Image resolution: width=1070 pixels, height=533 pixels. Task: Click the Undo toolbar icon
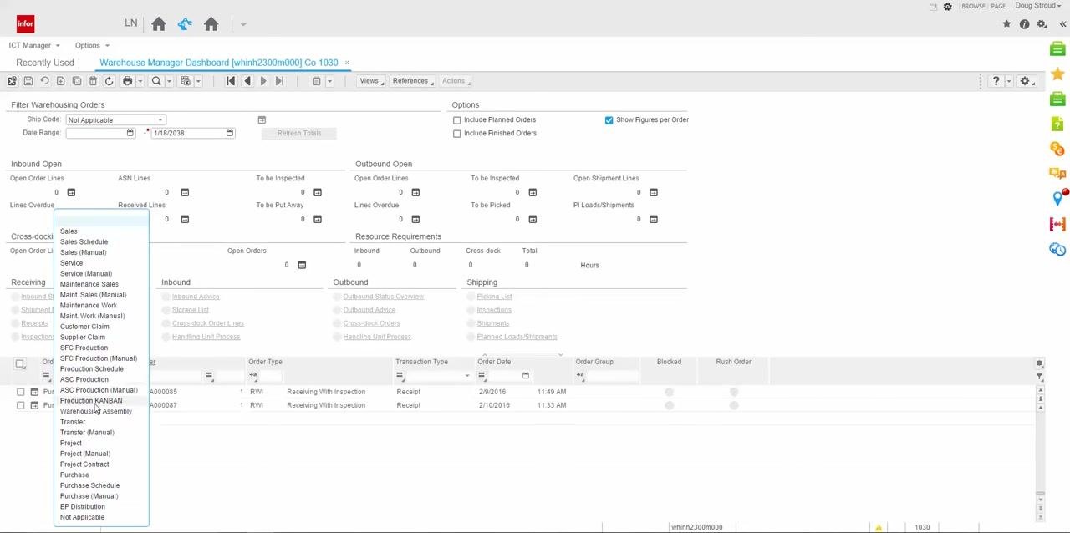click(x=44, y=81)
